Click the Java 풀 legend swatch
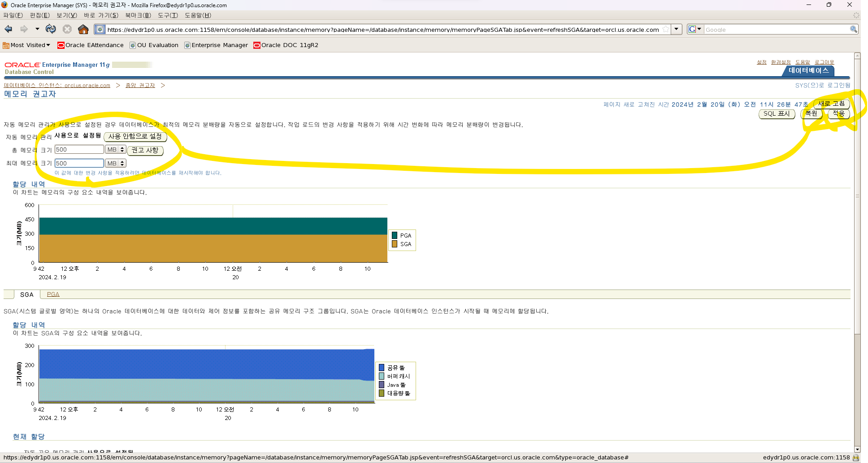Viewport: 868px width, 463px height. (x=382, y=385)
